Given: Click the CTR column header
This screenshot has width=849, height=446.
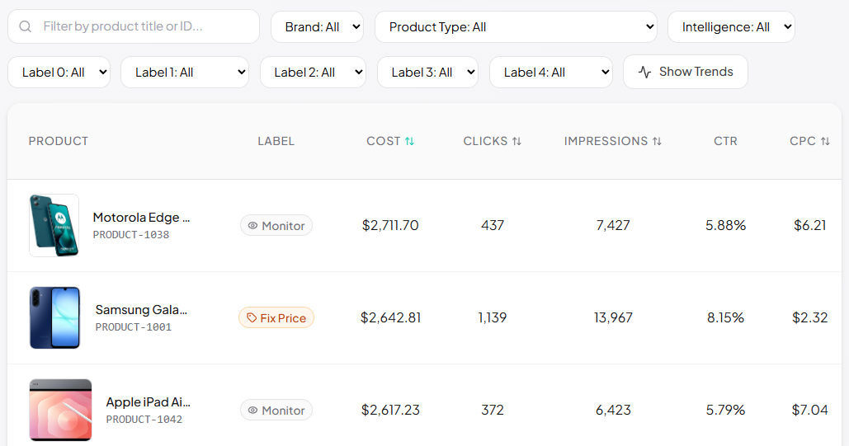Looking at the screenshot, I should [725, 141].
